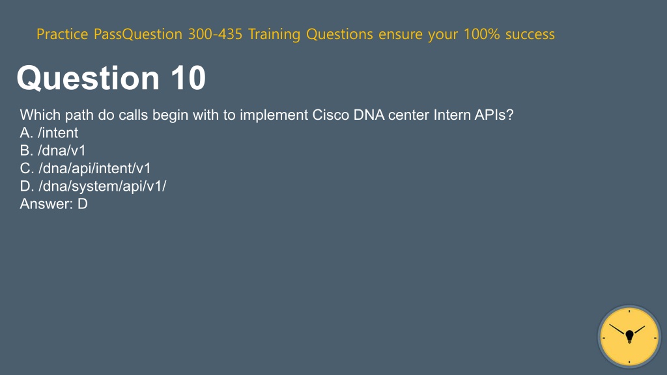
Task: Select answer option B /dna/v1
Action: [53, 150]
